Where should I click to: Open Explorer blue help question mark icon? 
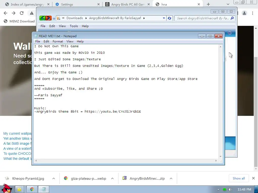click(230, 33)
